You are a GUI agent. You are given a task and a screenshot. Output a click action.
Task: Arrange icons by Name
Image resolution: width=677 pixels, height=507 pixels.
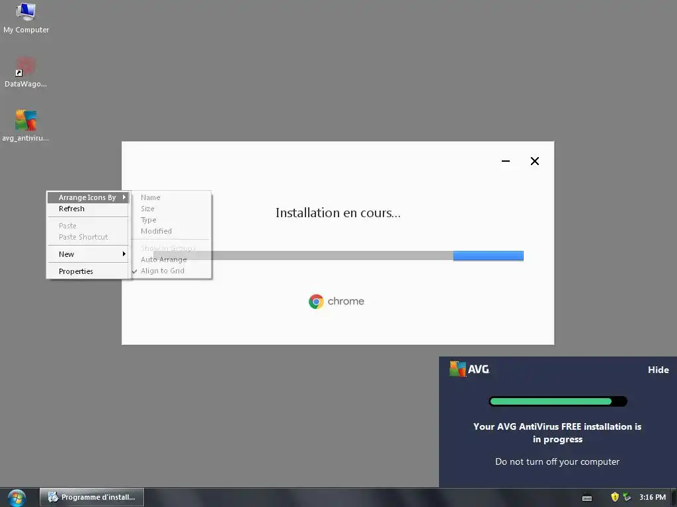171,197
